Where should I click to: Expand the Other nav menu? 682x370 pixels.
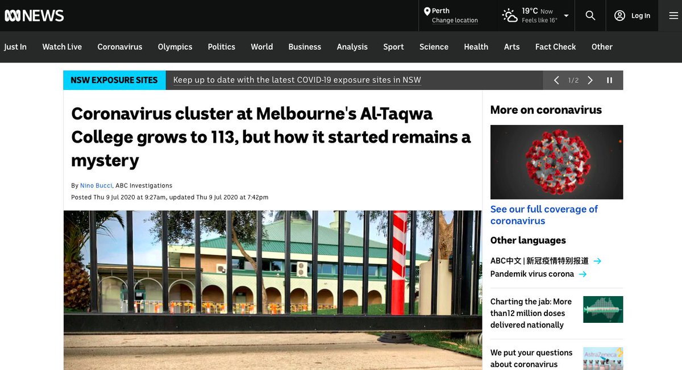point(602,47)
